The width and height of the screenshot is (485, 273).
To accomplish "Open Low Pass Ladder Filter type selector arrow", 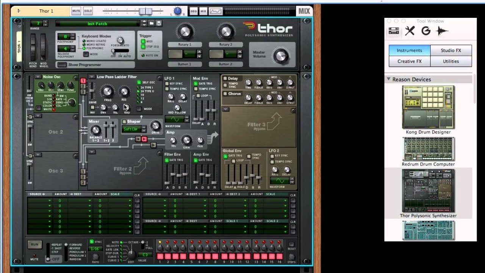I will (92, 77).
